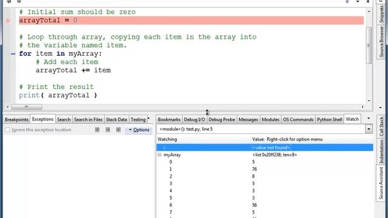
Task: Switch to the Testing tab
Action: [138, 120]
